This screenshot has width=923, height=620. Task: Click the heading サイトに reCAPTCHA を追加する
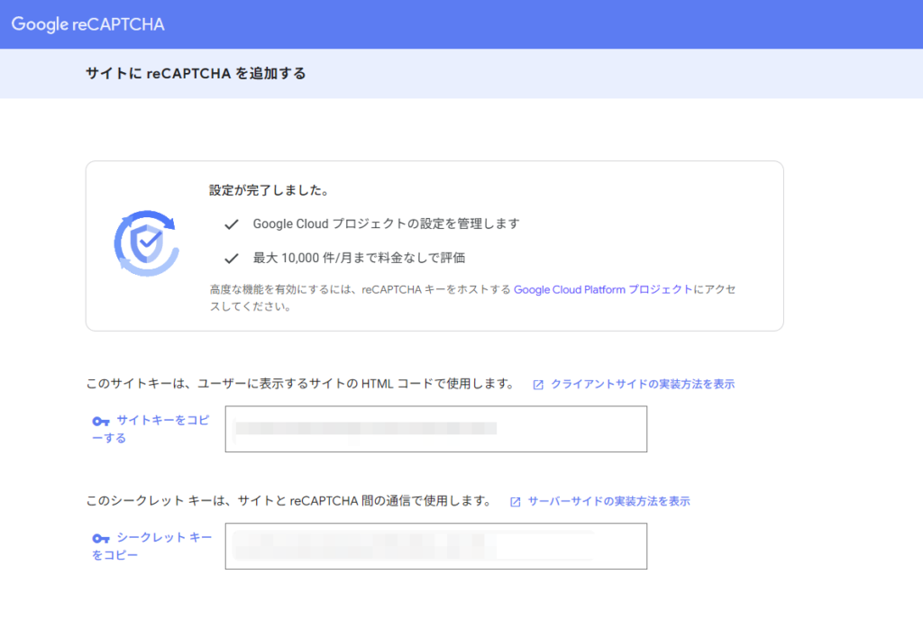coord(196,74)
